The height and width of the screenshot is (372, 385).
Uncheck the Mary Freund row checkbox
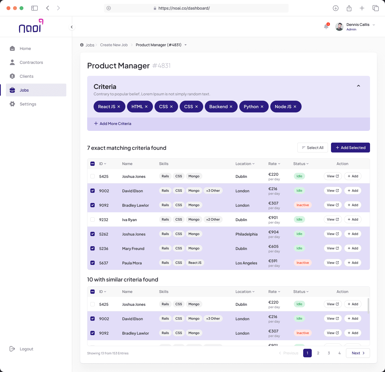click(93, 248)
